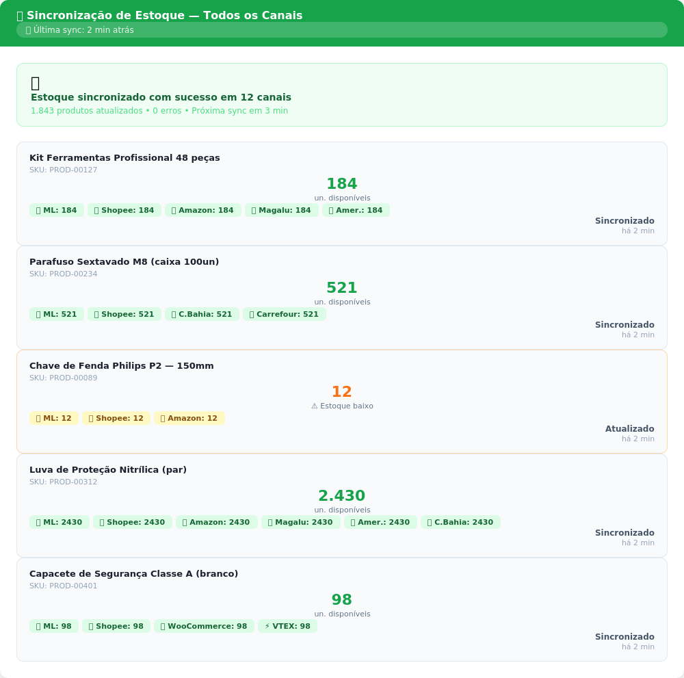Select the Magalu: 184 channel chip
Screen dimensions: 684x678
point(281,210)
